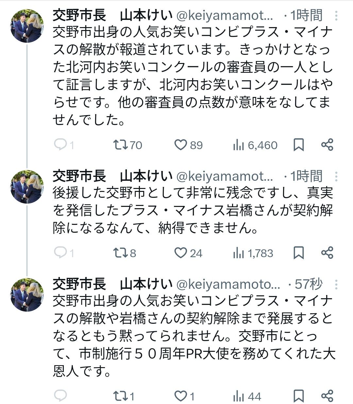This screenshot has width=353, height=404.
Task: Reply to the third tweet posted 57秒 ago
Action: (x=60, y=396)
